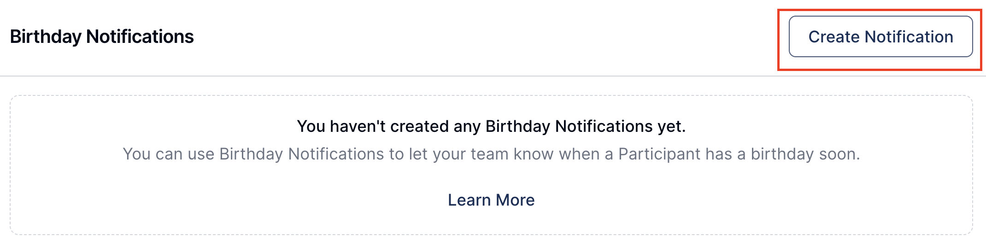Image resolution: width=986 pixels, height=248 pixels.
Task: Click Learn More below the description
Action: [x=491, y=200]
